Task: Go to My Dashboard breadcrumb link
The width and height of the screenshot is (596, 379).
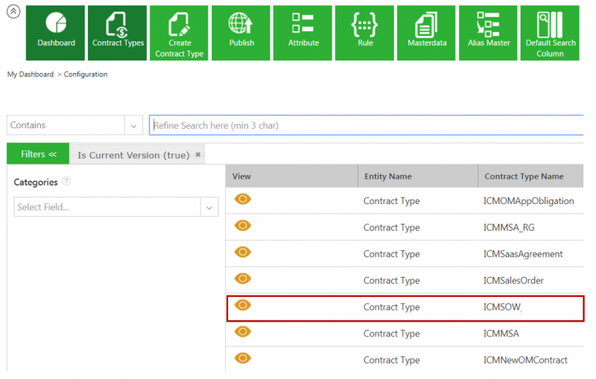Action: pyautogui.click(x=30, y=74)
